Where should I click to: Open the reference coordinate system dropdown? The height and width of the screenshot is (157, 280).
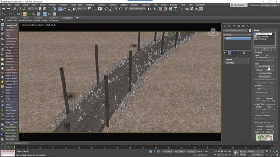tap(81, 9)
